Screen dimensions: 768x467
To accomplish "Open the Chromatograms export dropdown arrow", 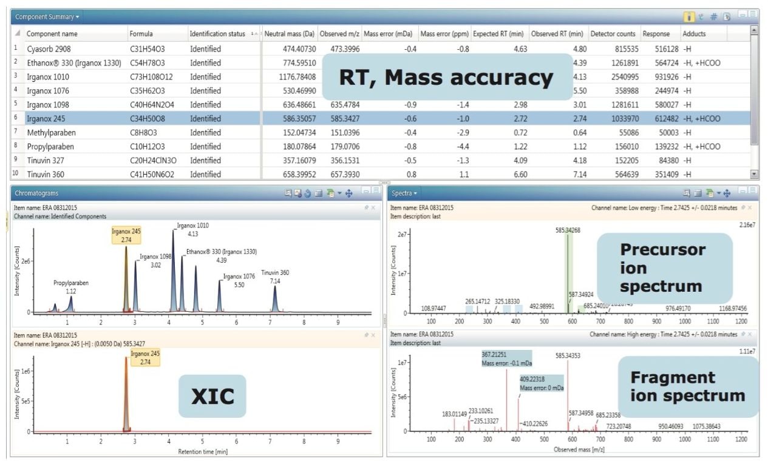I will (x=339, y=193).
